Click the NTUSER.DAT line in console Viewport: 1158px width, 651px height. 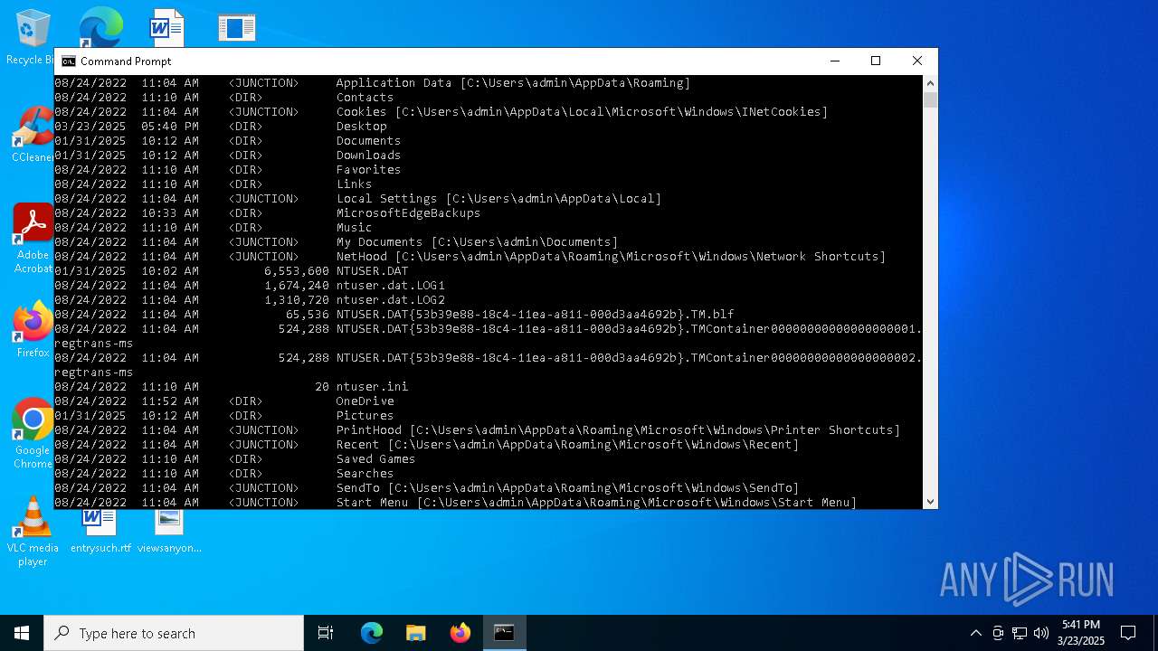(232, 270)
